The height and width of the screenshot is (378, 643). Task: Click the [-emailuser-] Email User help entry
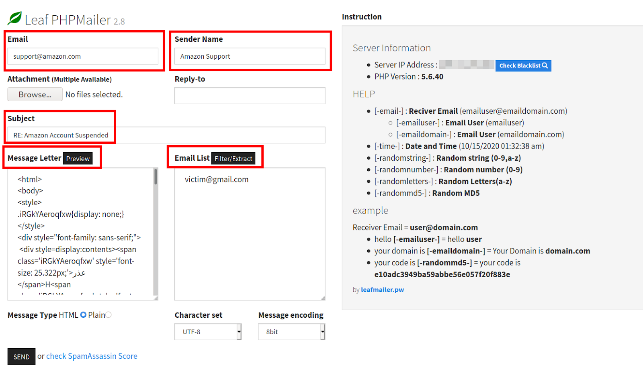(x=460, y=123)
